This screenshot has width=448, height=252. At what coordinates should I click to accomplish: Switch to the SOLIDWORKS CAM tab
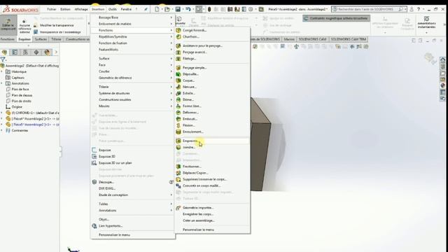click(x=312, y=39)
